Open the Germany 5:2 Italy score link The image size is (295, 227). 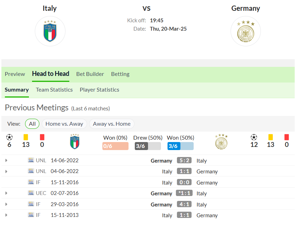(184, 161)
